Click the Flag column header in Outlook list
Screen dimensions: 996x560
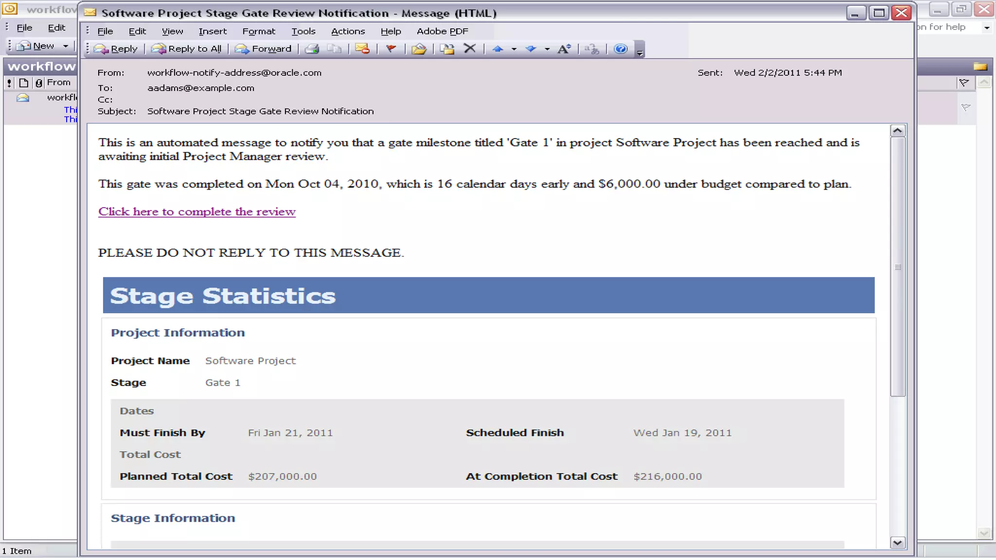pos(964,83)
